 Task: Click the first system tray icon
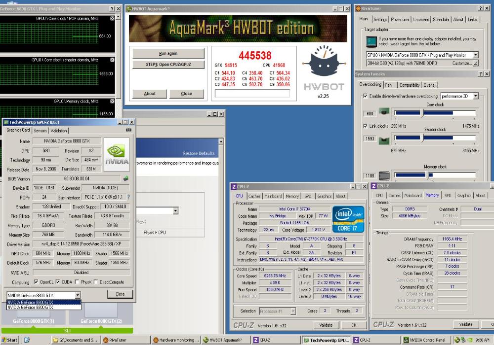pyautogui.click(x=457, y=340)
